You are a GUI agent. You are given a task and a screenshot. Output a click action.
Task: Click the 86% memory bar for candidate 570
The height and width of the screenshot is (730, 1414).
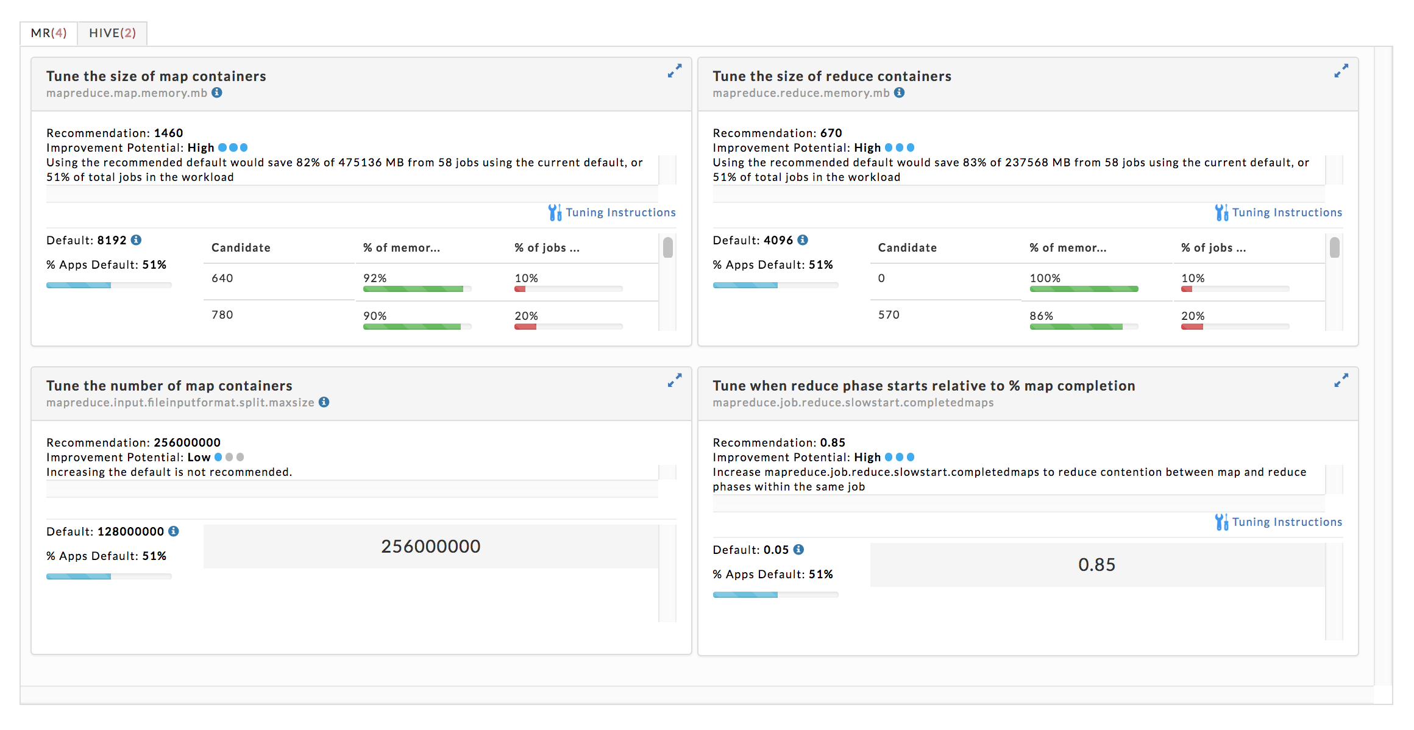click(1084, 327)
